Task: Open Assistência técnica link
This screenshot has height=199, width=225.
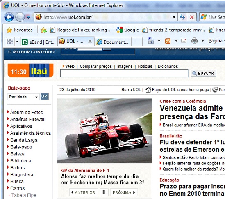Action: click(x=30, y=133)
